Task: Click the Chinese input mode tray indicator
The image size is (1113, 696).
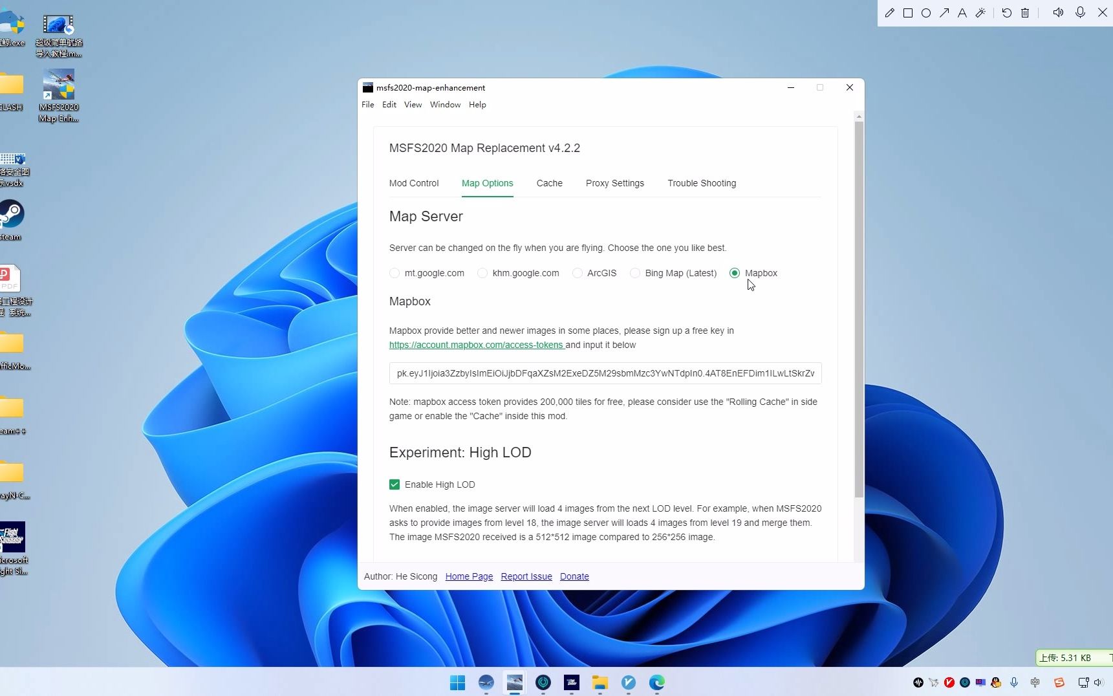Action: click(1035, 682)
